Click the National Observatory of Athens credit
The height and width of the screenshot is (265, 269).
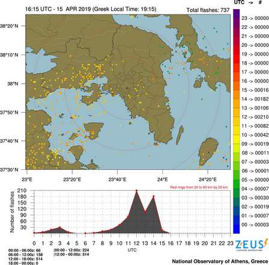click(220, 261)
